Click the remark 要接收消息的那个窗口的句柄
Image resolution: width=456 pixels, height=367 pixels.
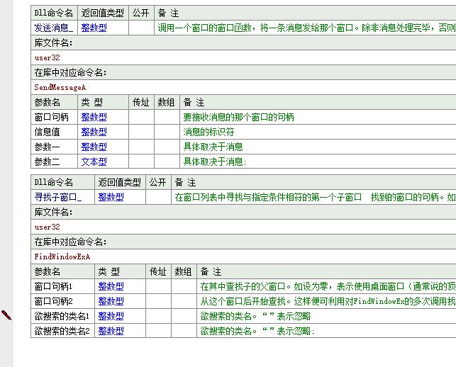point(238,117)
